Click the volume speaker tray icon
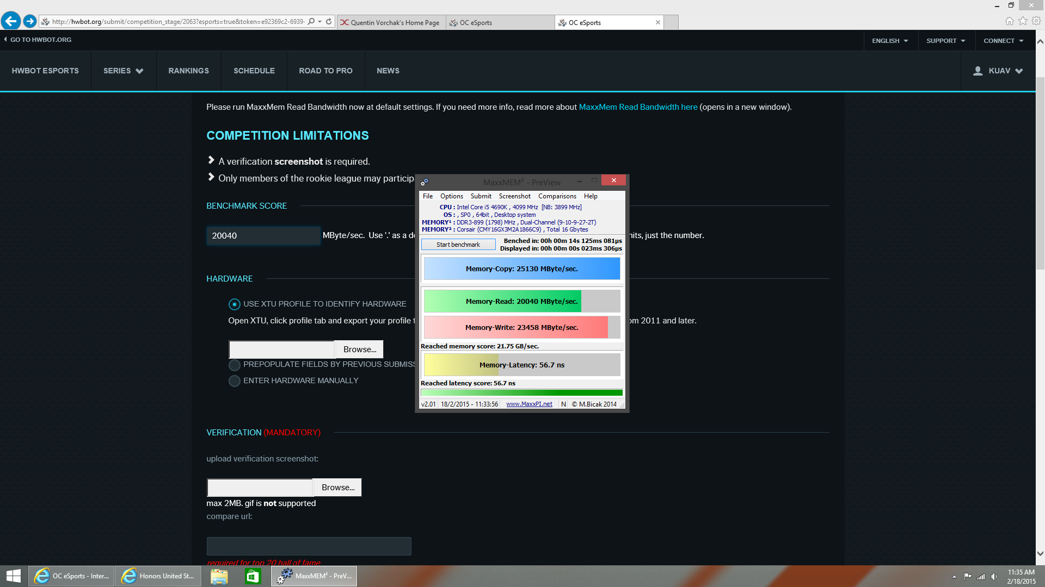The width and height of the screenshot is (1045, 587). coord(994,577)
